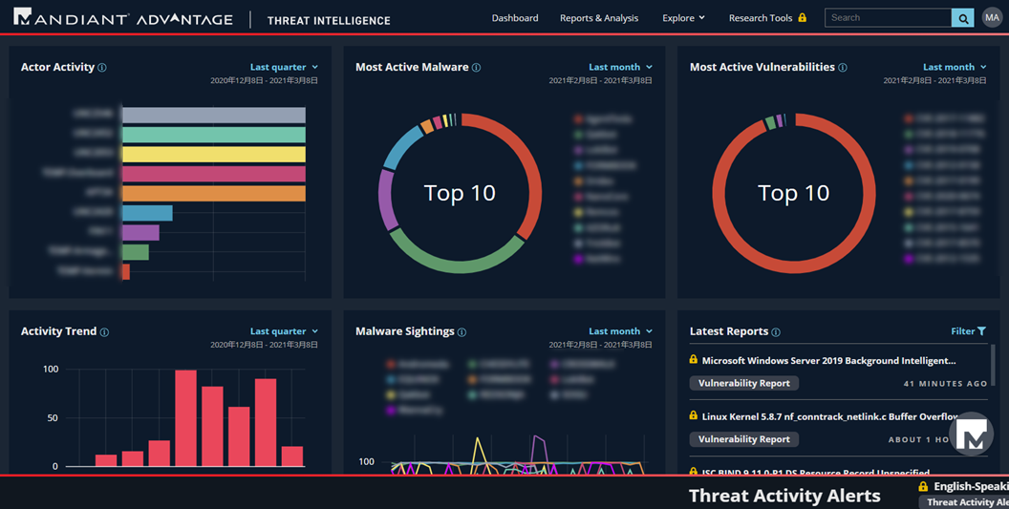
Task: Click the large red segment of vulnerabilities donut
Action: coord(793,266)
